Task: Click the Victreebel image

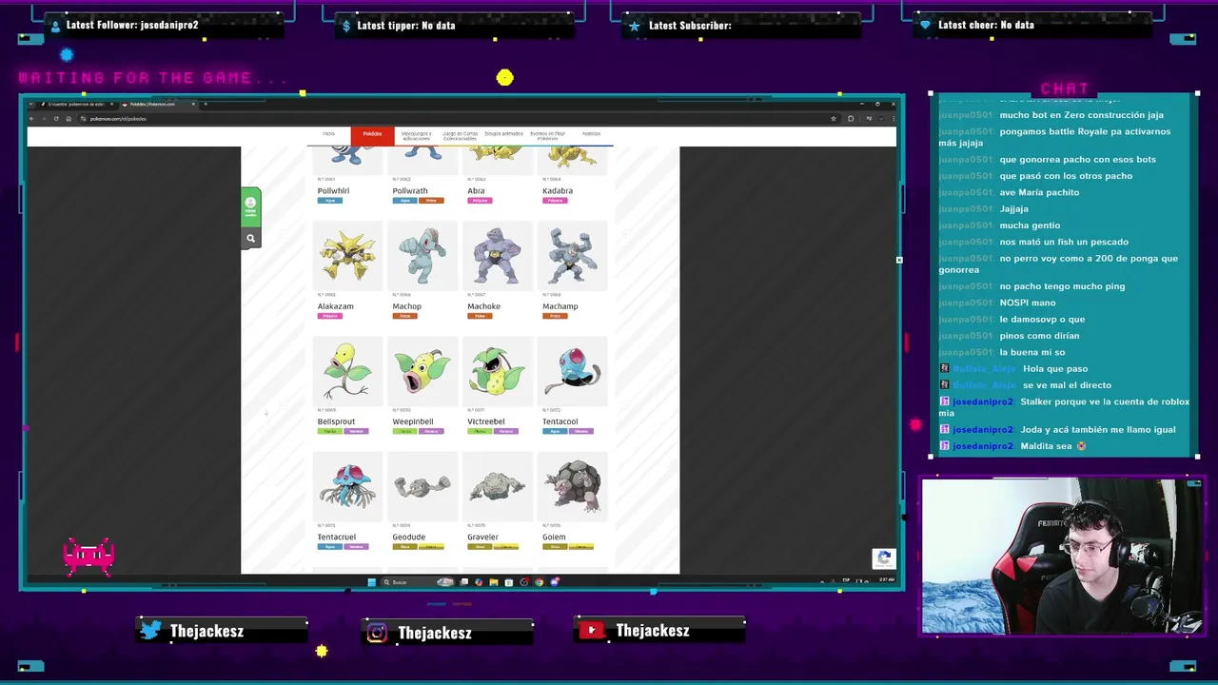Action: click(x=497, y=371)
